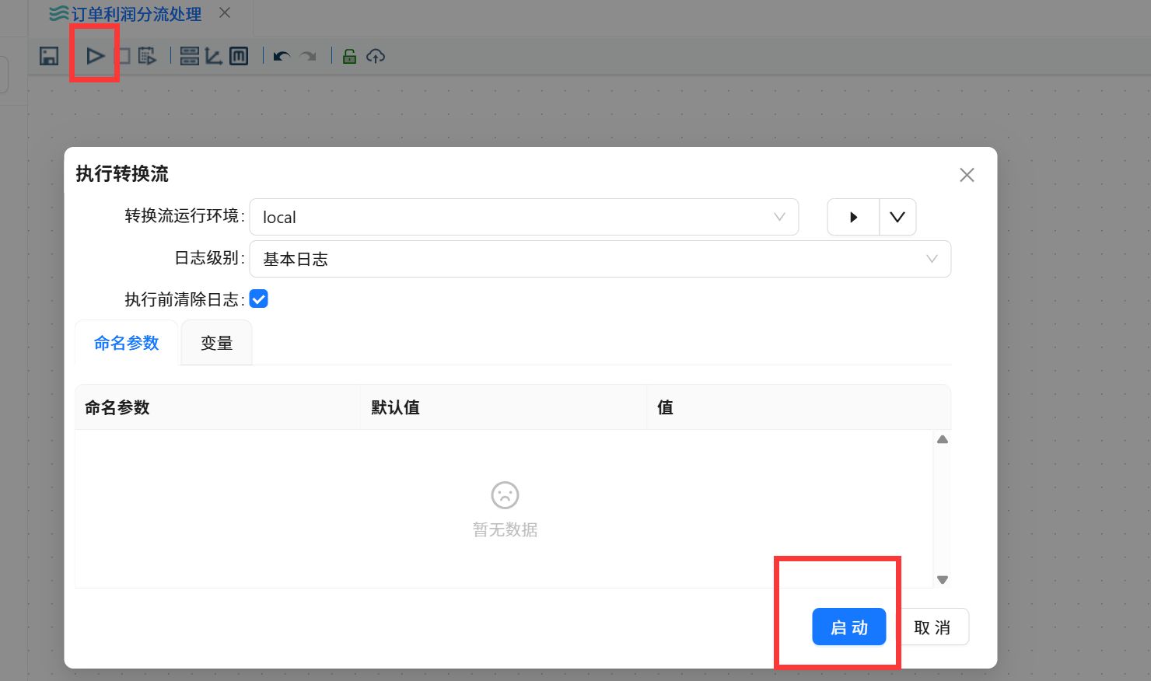Image resolution: width=1151 pixels, height=681 pixels.
Task: Toggle the 执行前清除日志 checkbox
Action: coord(259,299)
